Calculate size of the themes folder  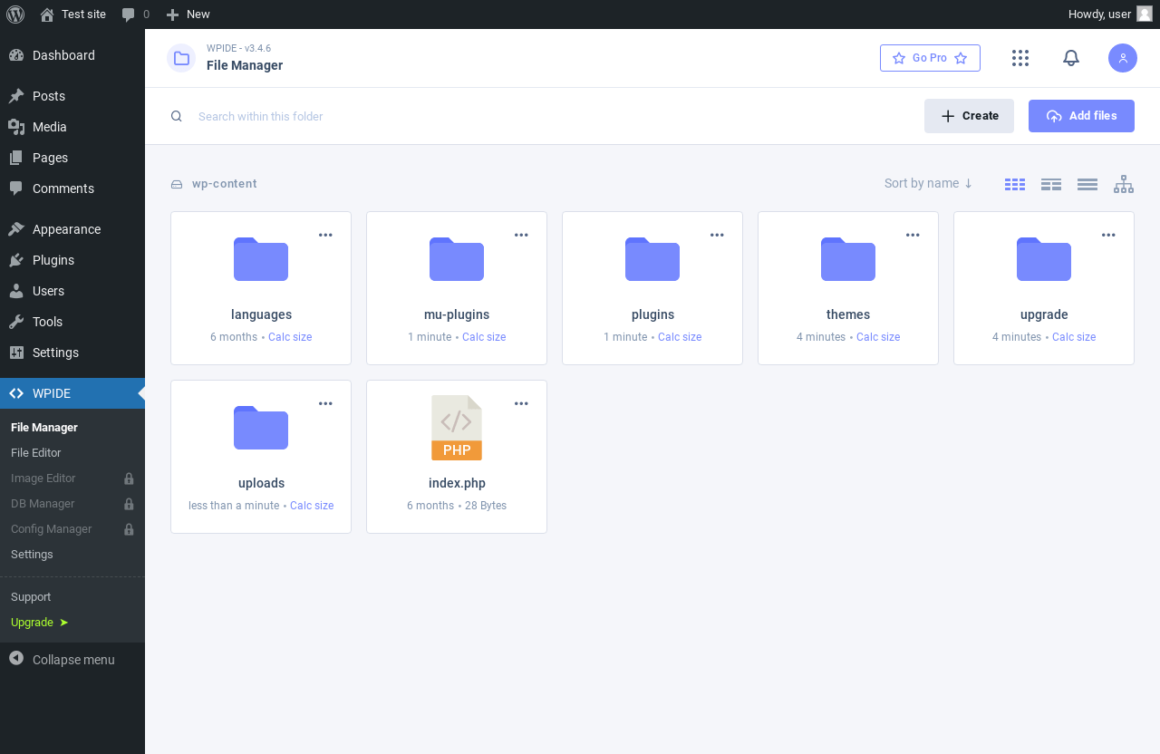[878, 337]
